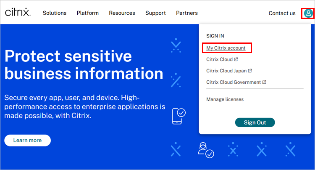Select Manage licenses
The width and height of the screenshot is (315, 170).
coord(225,99)
